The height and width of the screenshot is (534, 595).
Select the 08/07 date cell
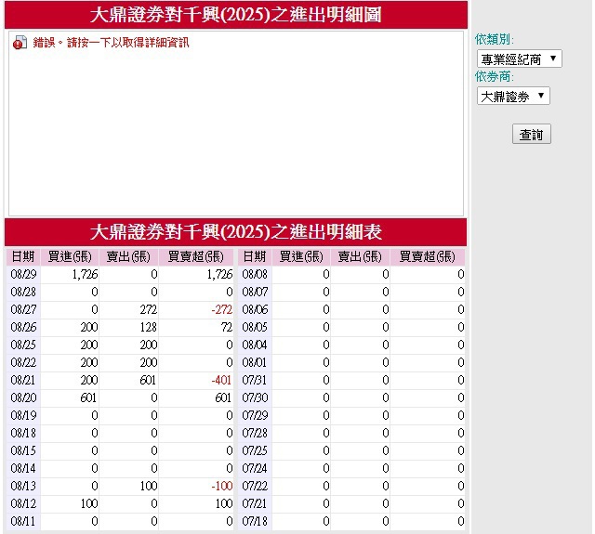tap(255, 292)
